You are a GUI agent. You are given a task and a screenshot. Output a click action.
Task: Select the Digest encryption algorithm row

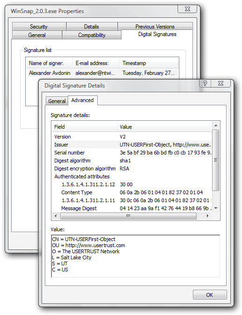132,168
